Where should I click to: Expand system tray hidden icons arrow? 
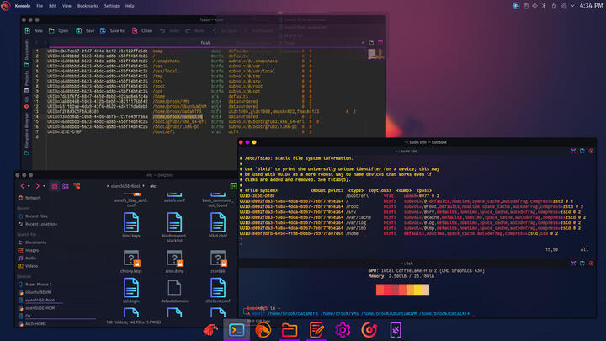572,6
